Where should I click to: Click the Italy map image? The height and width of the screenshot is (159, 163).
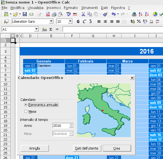click(x=104, y=110)
